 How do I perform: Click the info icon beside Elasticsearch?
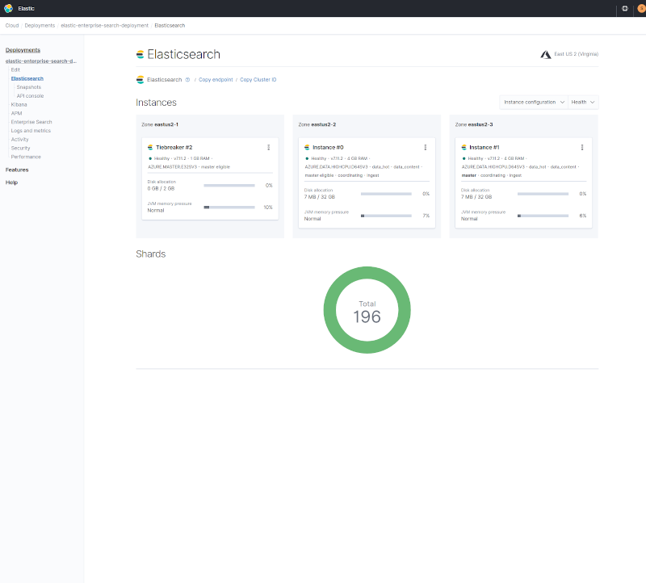[x=187, y=80]
